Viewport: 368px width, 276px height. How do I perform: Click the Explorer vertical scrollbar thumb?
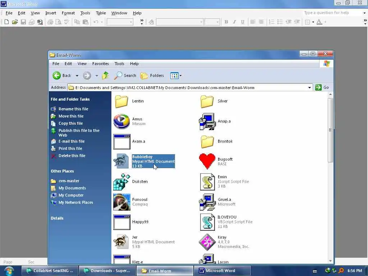pyautogui.click(x=331, y=130)
